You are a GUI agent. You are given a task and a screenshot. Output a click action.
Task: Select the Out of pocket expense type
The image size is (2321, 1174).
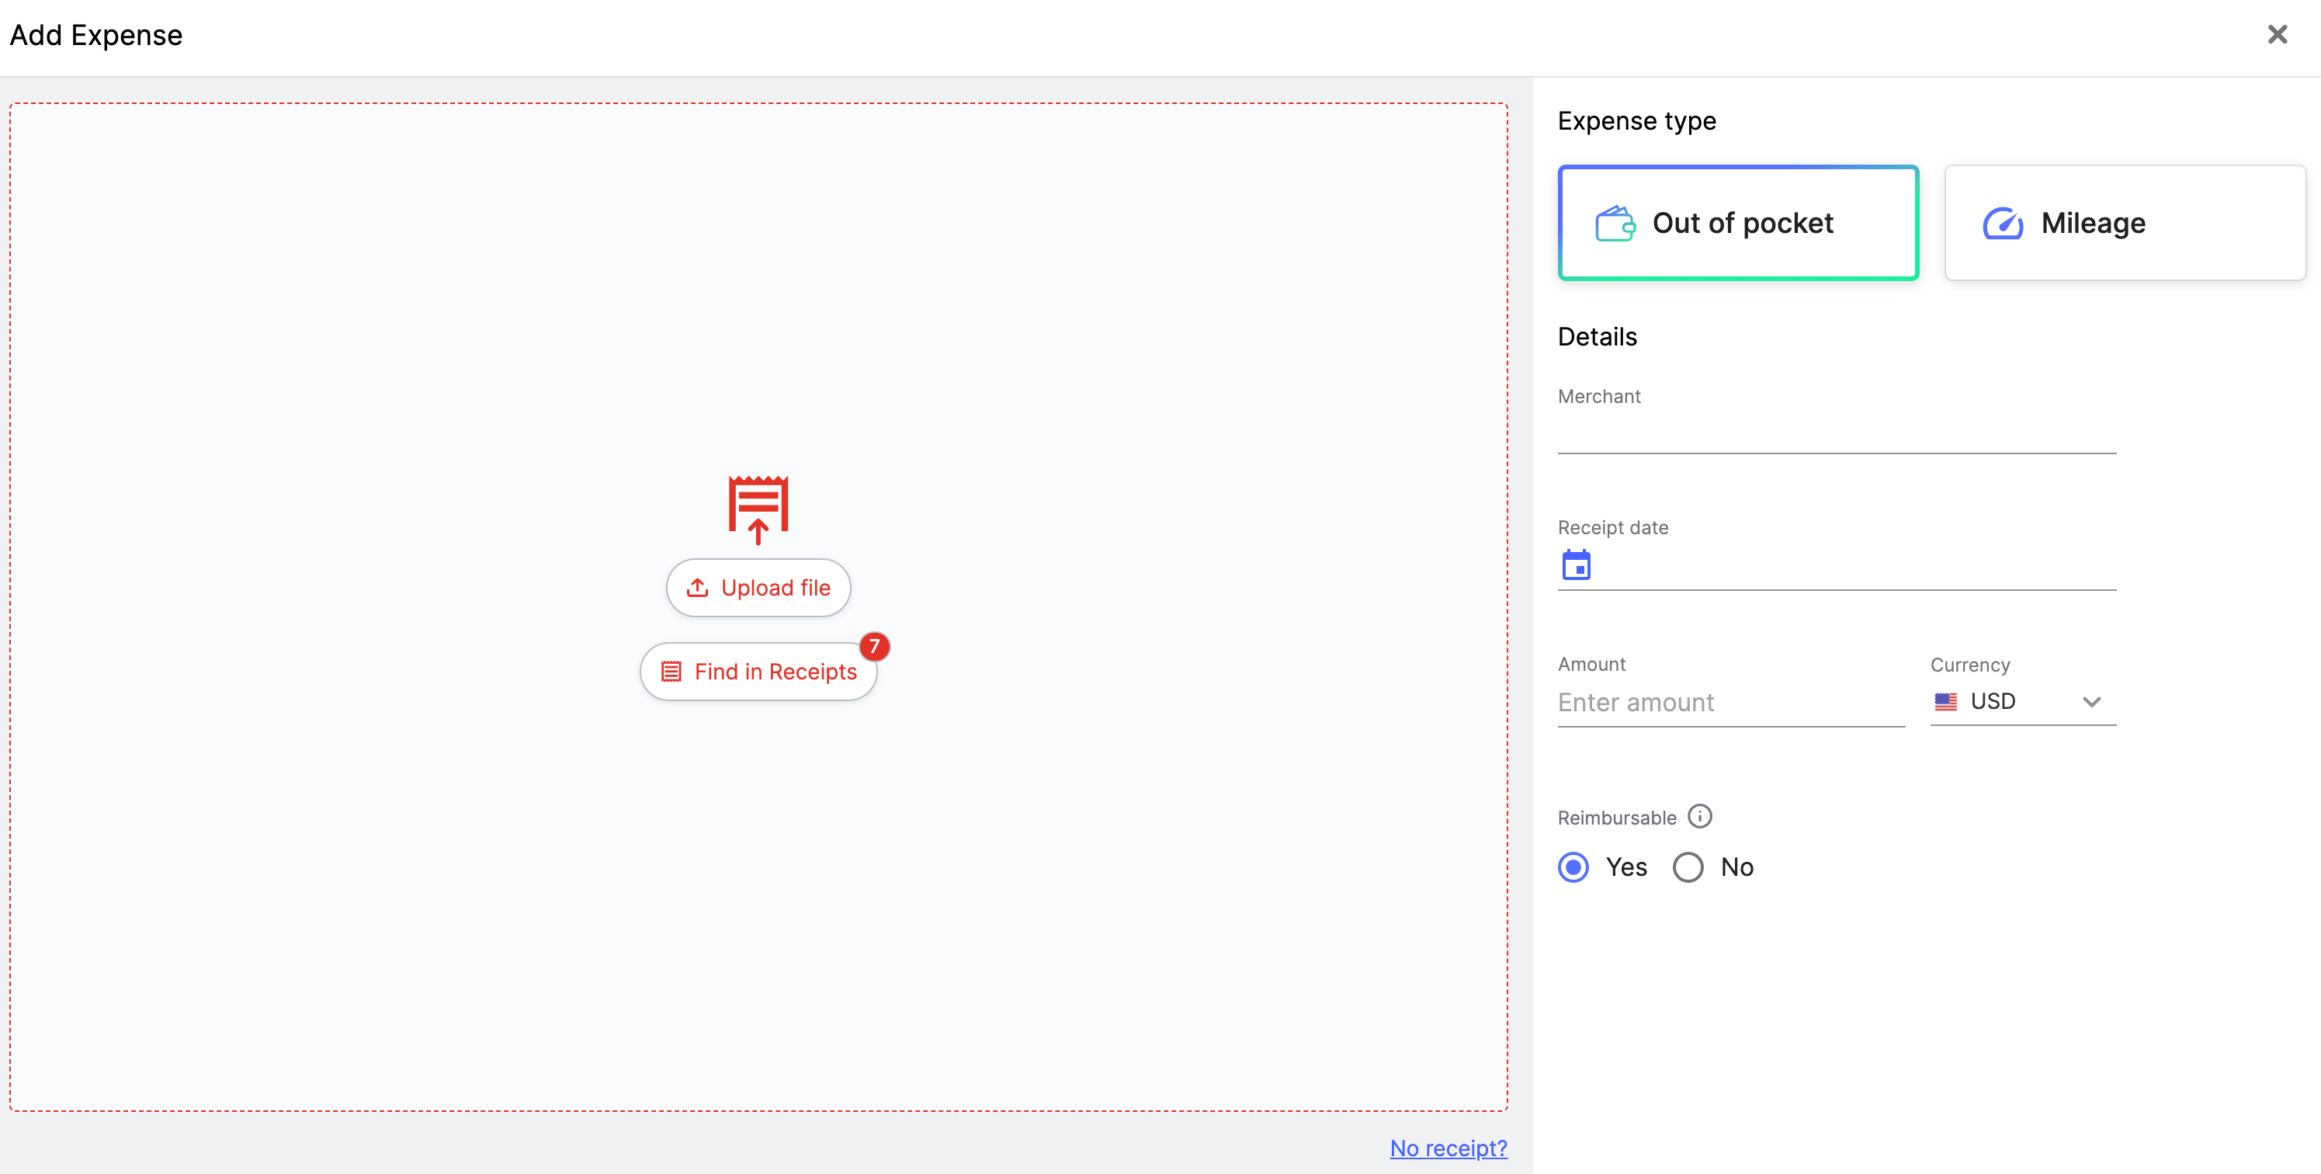point(1738,223)
